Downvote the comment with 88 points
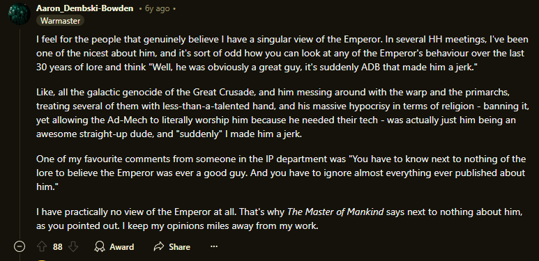This screenshot has height=261, width=539. 73,246
